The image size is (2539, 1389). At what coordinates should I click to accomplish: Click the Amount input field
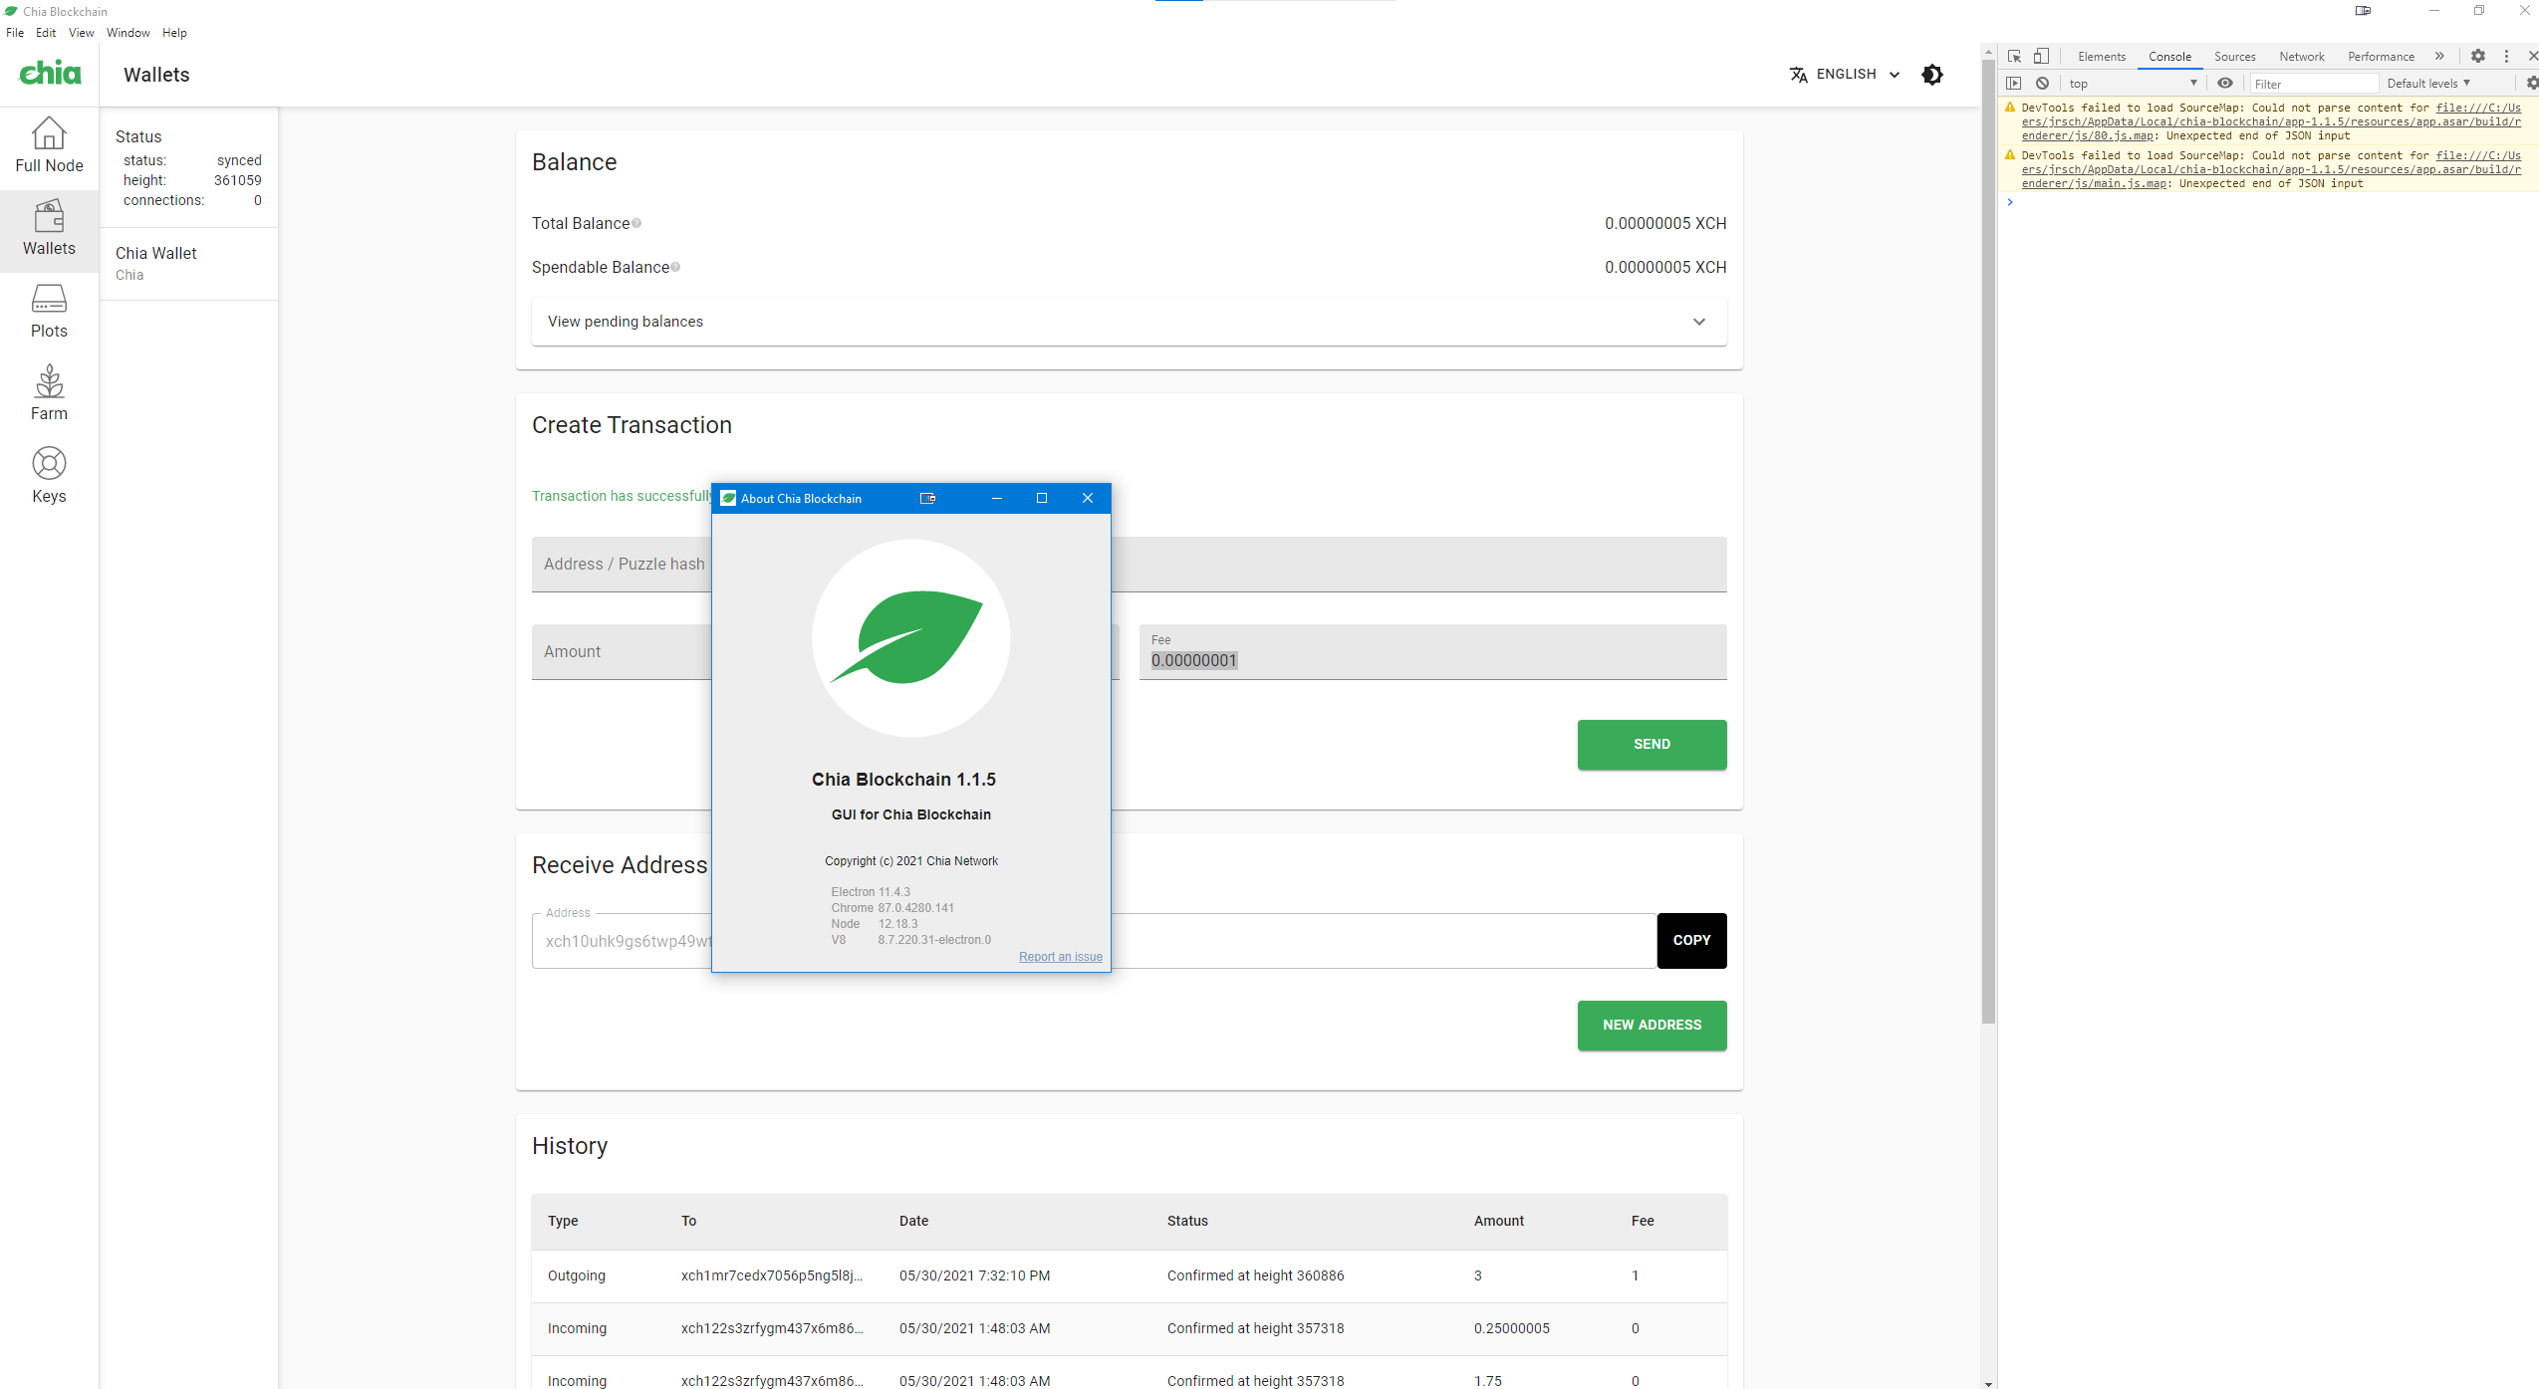(825, 652)
